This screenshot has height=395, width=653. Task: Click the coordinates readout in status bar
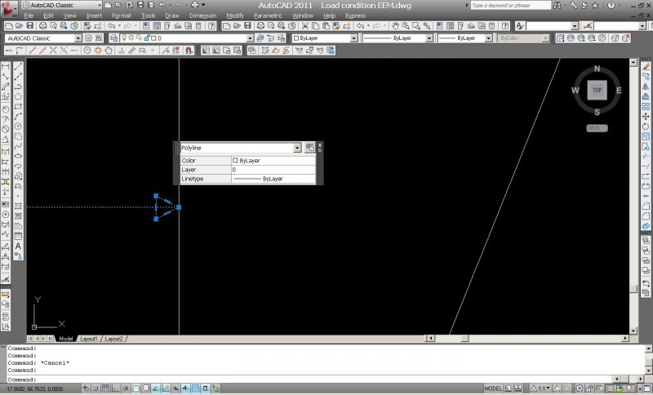pos(35,388)
